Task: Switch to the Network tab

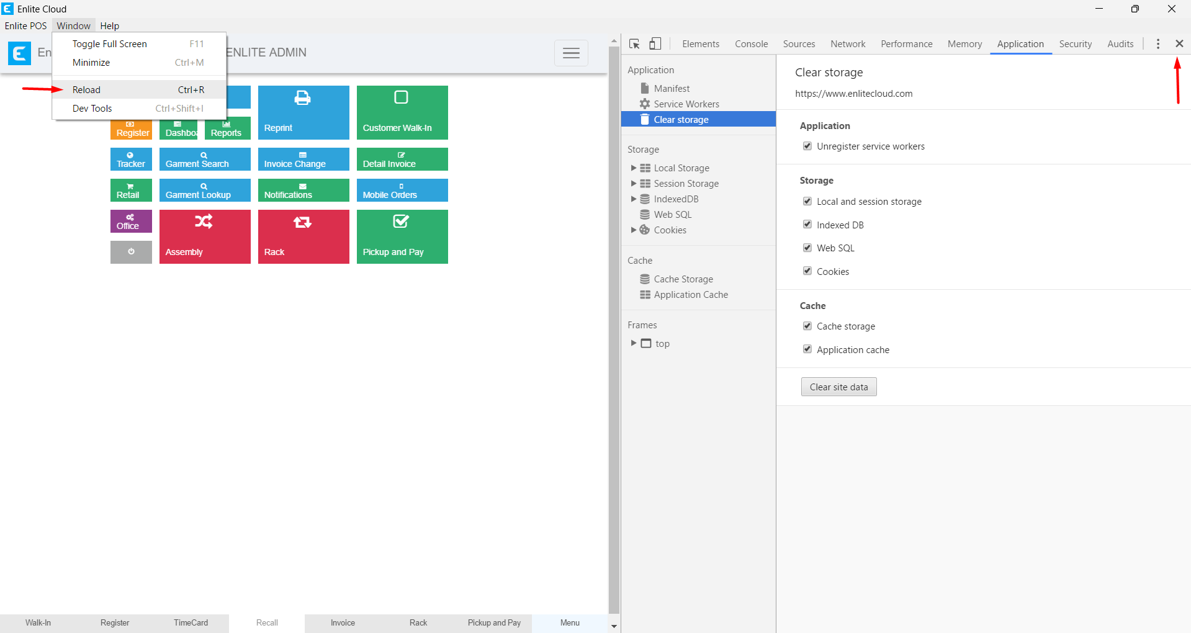Action: [x=848, y=44]
